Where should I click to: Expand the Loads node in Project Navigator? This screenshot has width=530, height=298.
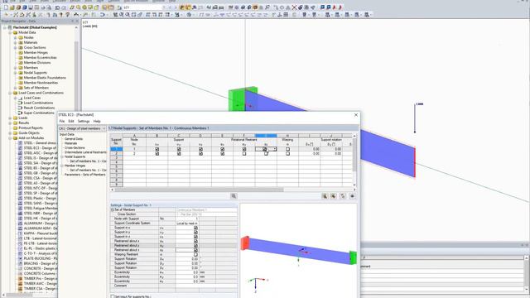click(x=10, y=118)
